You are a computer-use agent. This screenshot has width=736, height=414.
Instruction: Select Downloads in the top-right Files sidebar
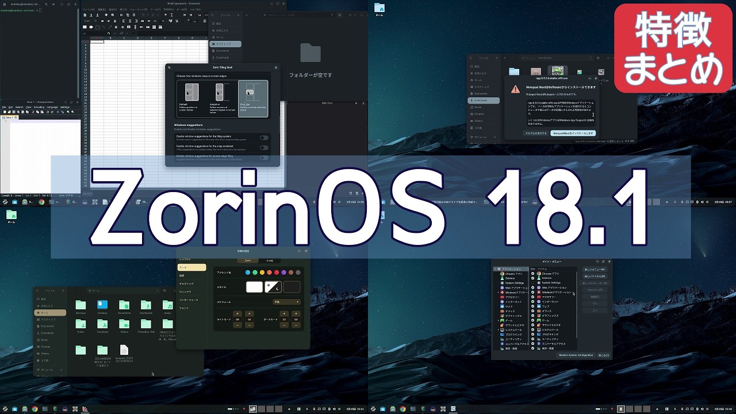pos(484,100)
